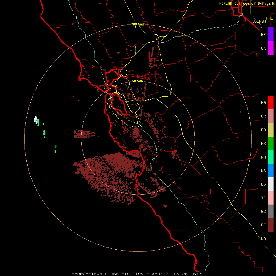Click the "UK" legend label
Viewport: 276px width, 276px height.
click(x=263, y=48)
